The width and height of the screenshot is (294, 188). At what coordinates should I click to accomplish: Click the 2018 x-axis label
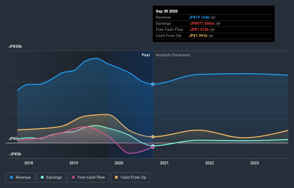(x=29, y=163)
